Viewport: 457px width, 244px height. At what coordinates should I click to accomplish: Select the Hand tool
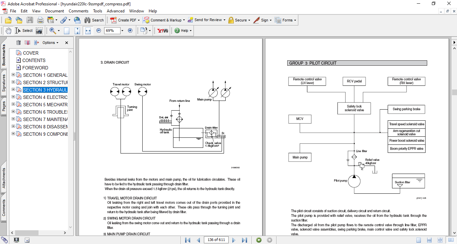point(8,30)
